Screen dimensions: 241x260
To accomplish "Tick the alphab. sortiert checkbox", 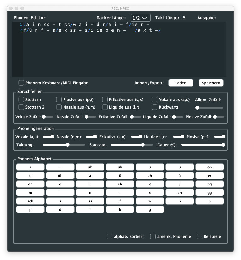I will (109, 236).
